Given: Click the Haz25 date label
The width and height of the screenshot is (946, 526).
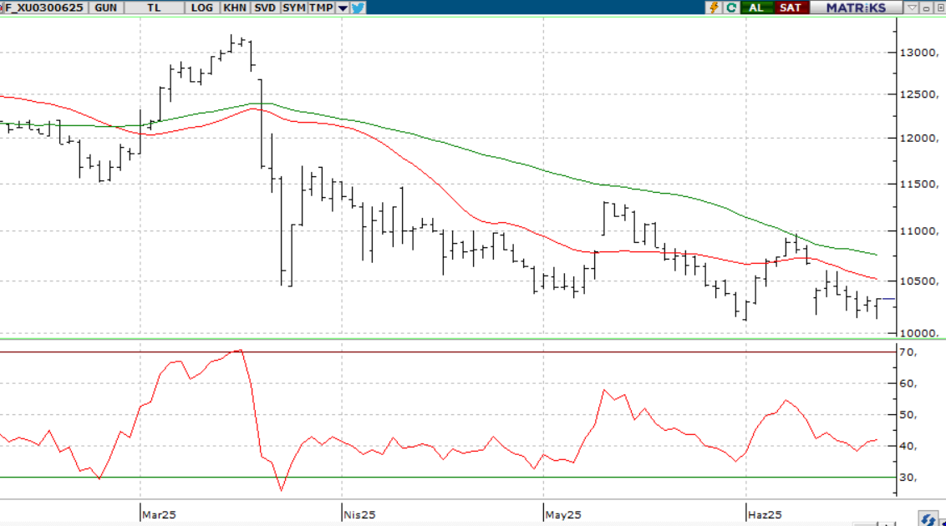Looking at the screenshot, I should pos(765,514).
